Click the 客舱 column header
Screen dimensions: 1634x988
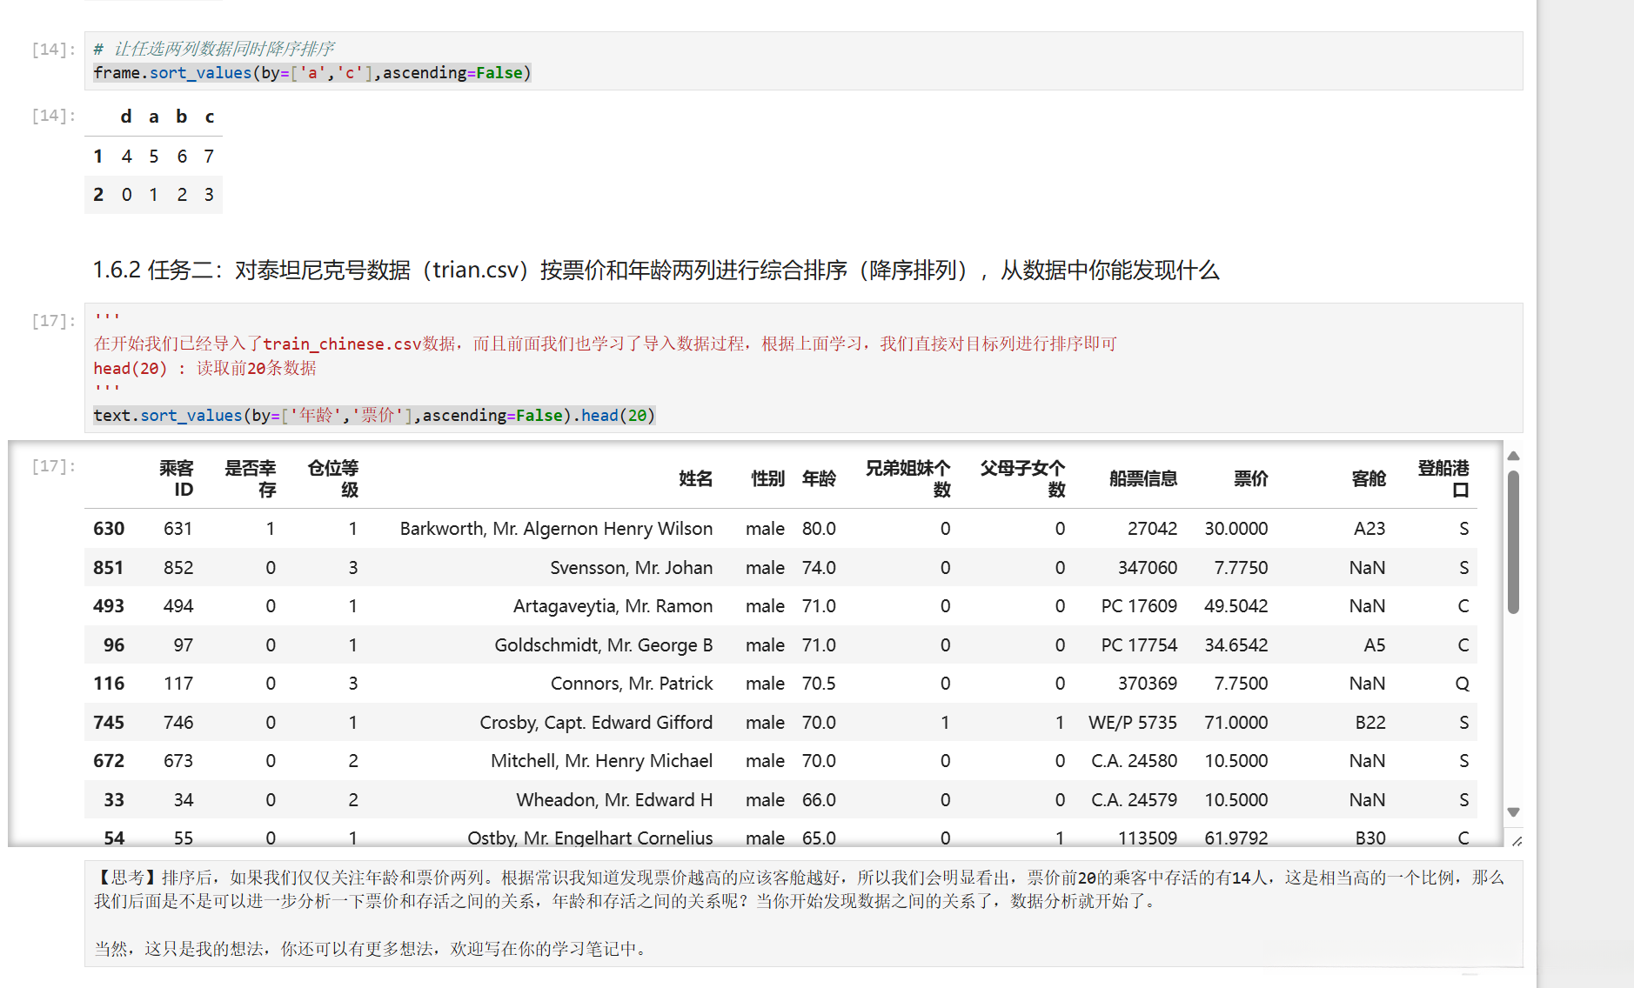tap(1369, 479)
